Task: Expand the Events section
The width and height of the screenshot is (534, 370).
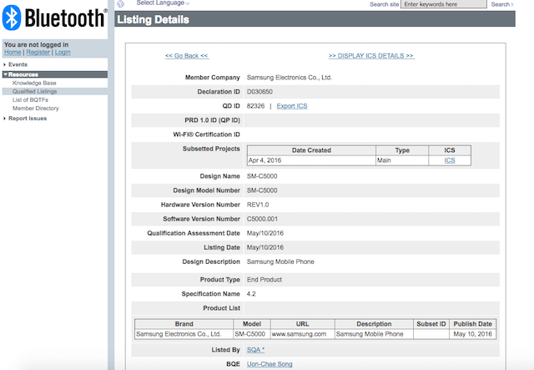Action: (x=18, y=64)
